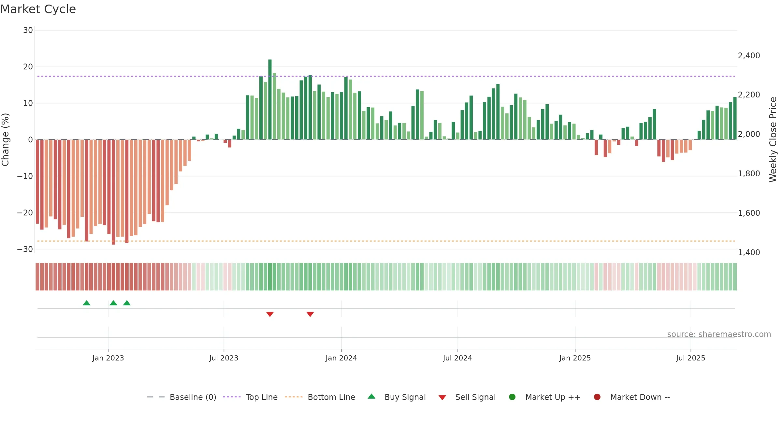Click the last green bar at the chart's right edge
The height and width of the screenshot is (440, 782).
(x=735, y=118)
